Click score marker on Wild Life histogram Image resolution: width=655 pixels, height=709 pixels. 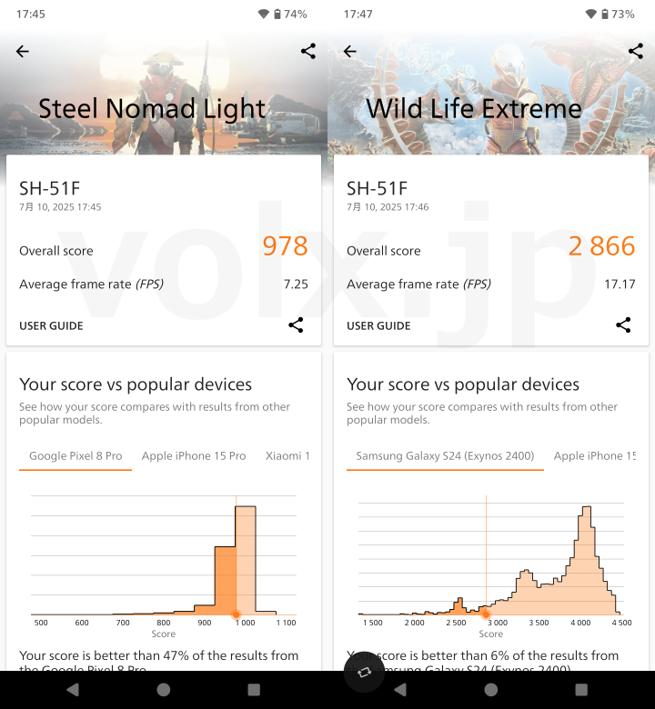click(x=486, y=614)
